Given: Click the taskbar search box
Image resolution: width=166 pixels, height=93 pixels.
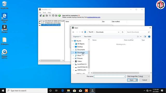Looking at the screenshot, I should [x=27, y=91].
